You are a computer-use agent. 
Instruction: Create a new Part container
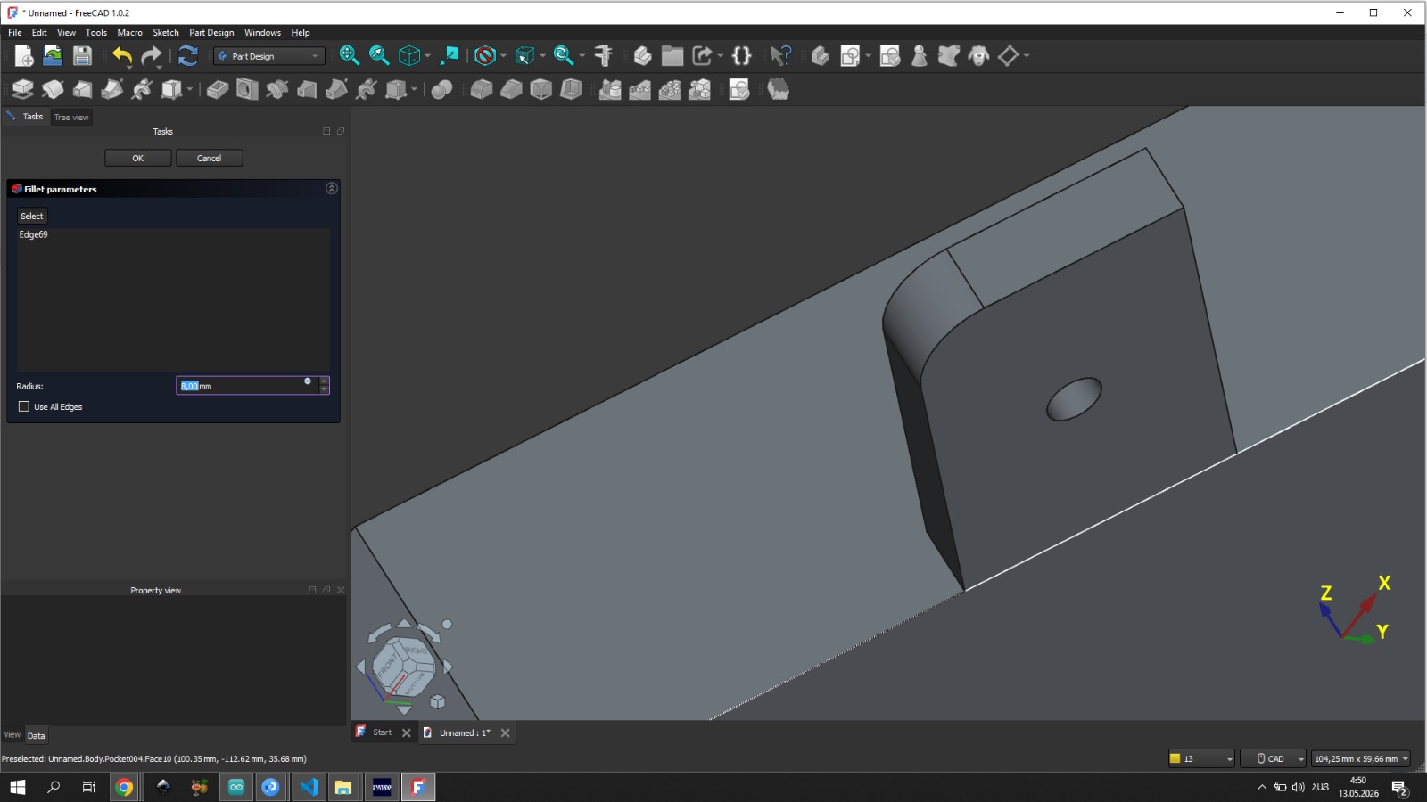(642, 56)
